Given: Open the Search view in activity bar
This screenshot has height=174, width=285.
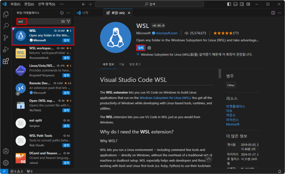Looking at the screenshot, I should [6, 26].
